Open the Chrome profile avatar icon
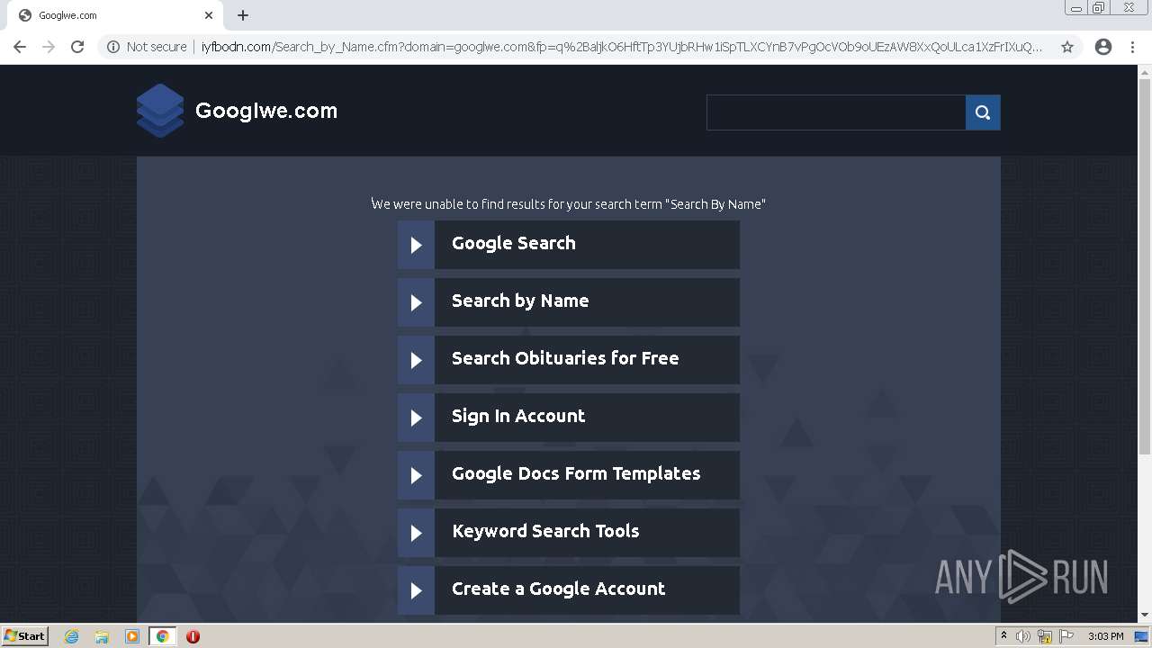 click(1103, 47)
